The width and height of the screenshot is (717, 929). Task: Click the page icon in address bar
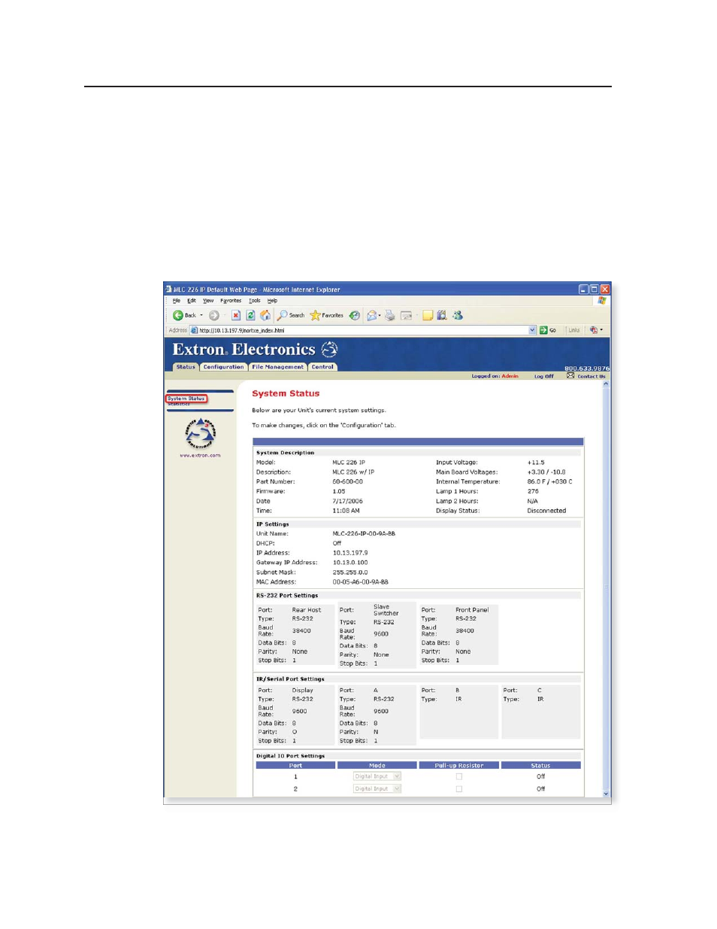(x=194, y=330)
